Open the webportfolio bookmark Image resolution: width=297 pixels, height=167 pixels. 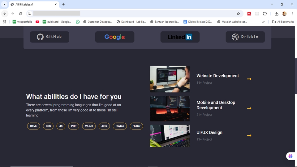pos(22,22)
